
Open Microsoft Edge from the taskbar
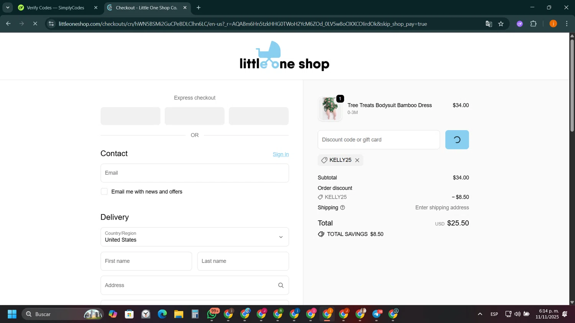tap(162, 314)
